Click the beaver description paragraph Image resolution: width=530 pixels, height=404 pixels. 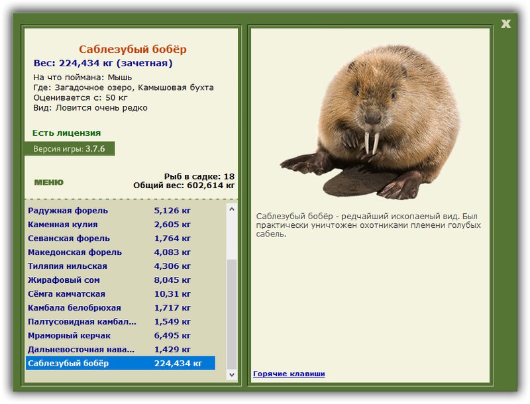368,225
